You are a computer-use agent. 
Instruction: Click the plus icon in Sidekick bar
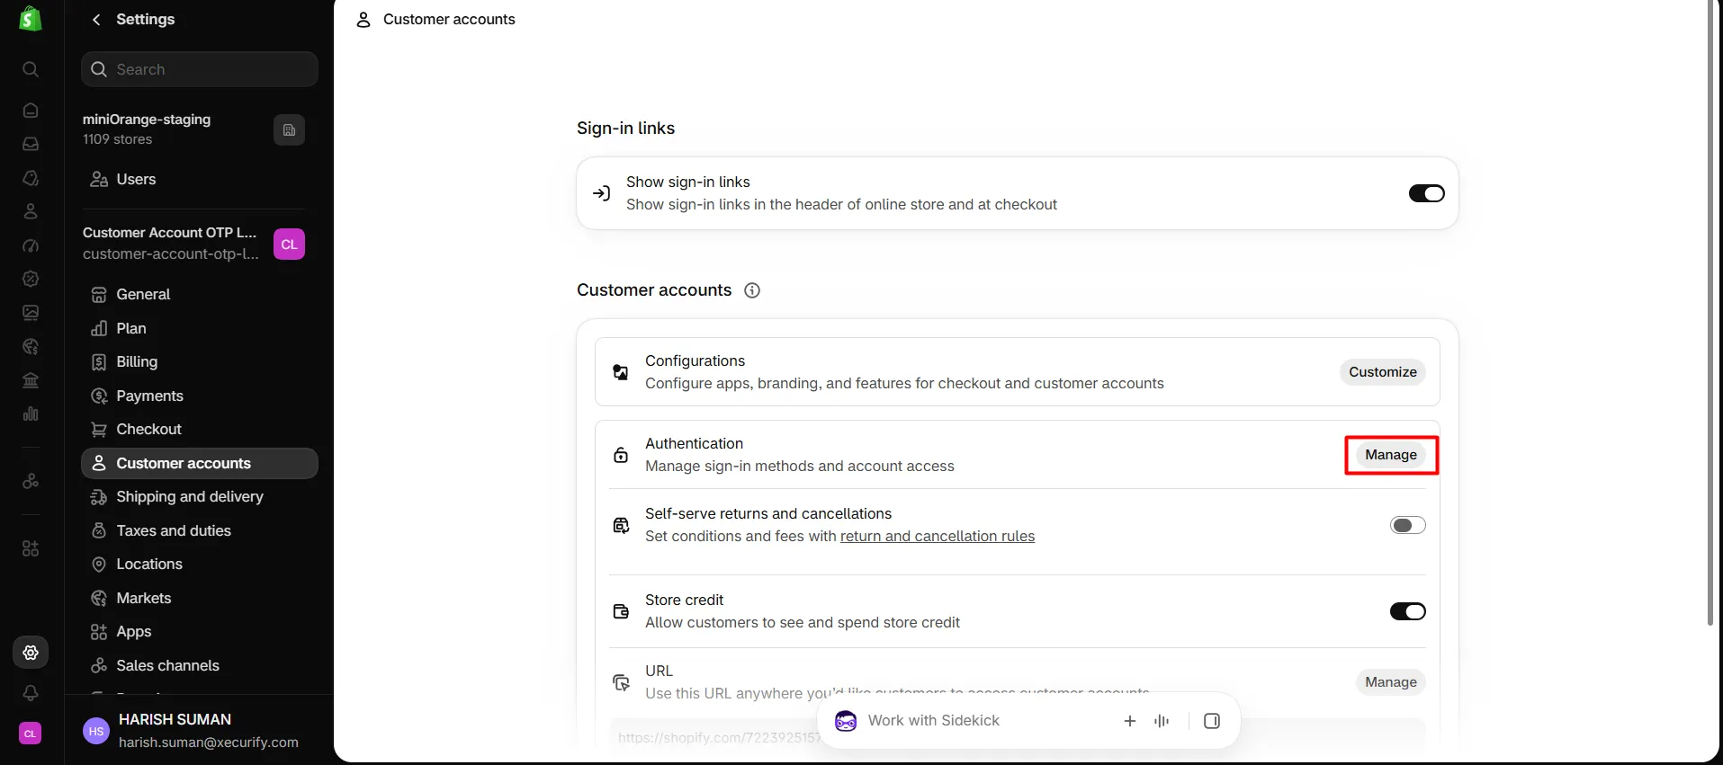click(1130, 721)
